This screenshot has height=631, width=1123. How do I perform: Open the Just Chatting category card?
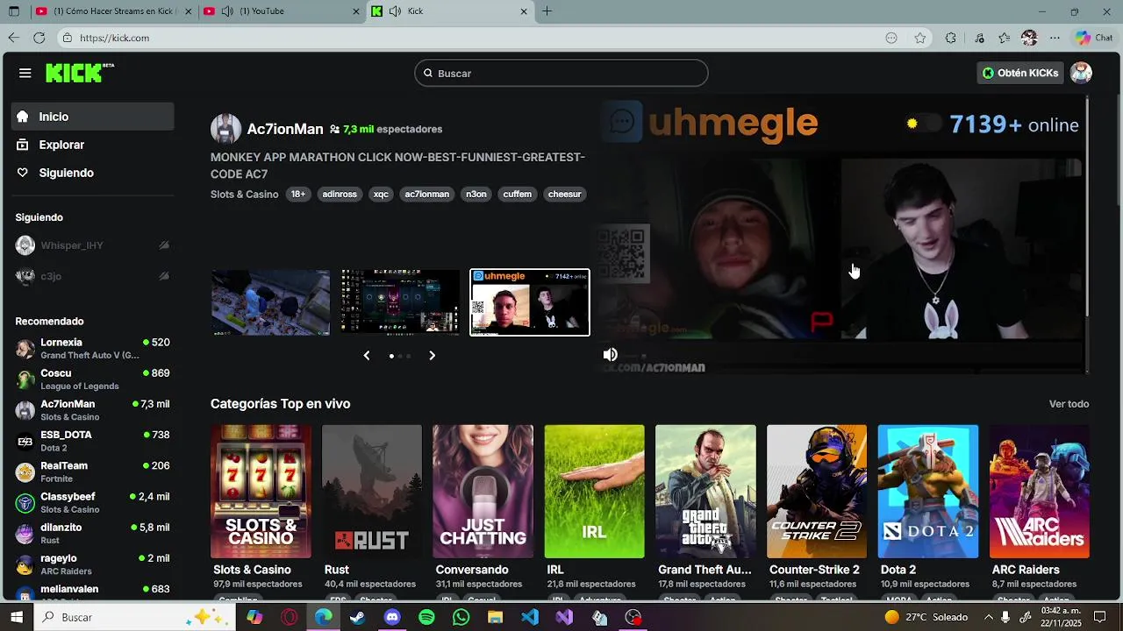[x=483, y=492]
